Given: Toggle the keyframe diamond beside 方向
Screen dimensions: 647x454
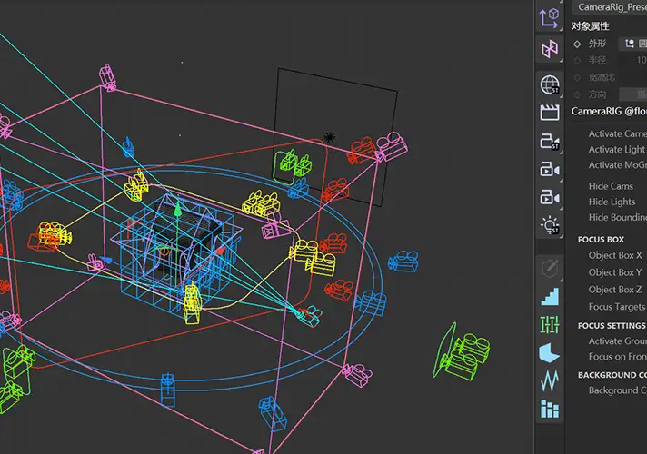Looking at the screenshot, I should (577, 94).
